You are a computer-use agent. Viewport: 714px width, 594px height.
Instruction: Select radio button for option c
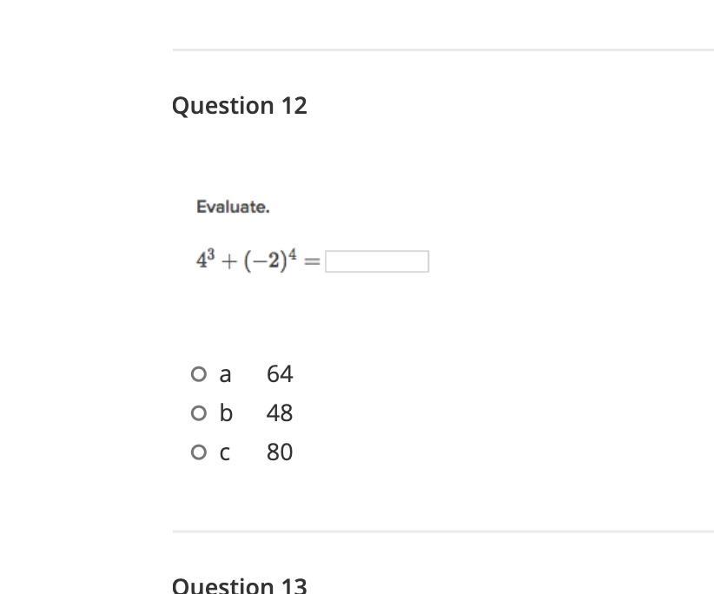199,452
